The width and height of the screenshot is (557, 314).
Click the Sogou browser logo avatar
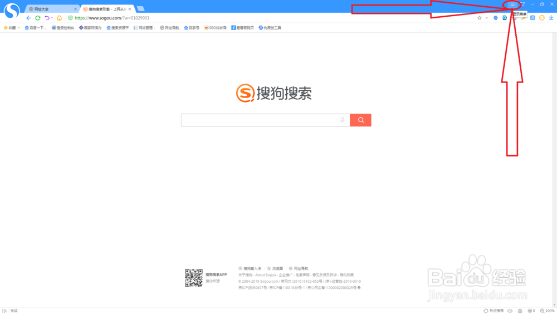12,11
